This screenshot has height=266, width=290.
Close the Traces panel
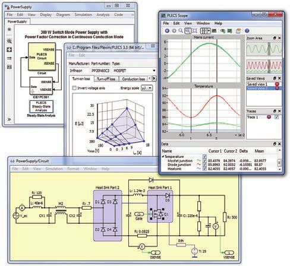pos(279,111)
